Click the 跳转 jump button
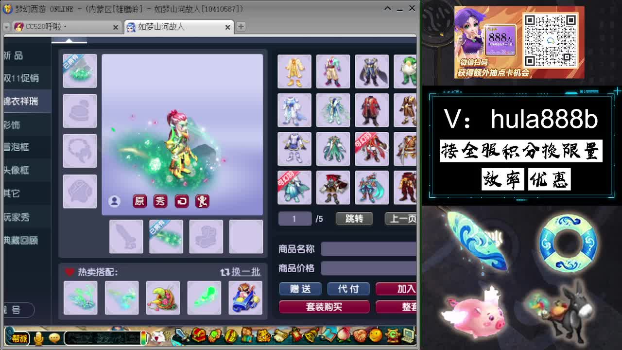Screen dimensions: 622x350 pos(354,219)
